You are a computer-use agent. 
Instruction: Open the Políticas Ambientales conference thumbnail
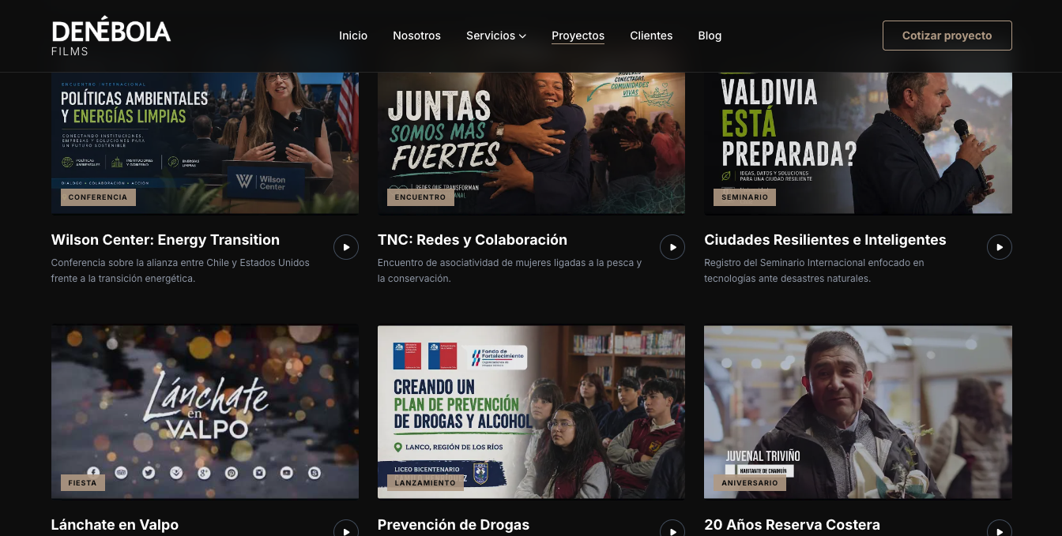click(205, 143)
